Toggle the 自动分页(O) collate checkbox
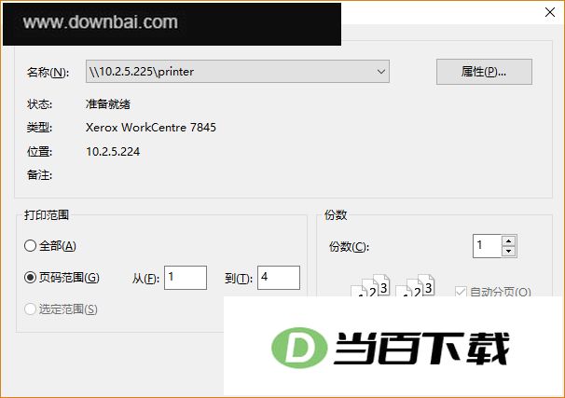Image resolution: width=565 pixels, height=398 pixels. click(461, 292)
